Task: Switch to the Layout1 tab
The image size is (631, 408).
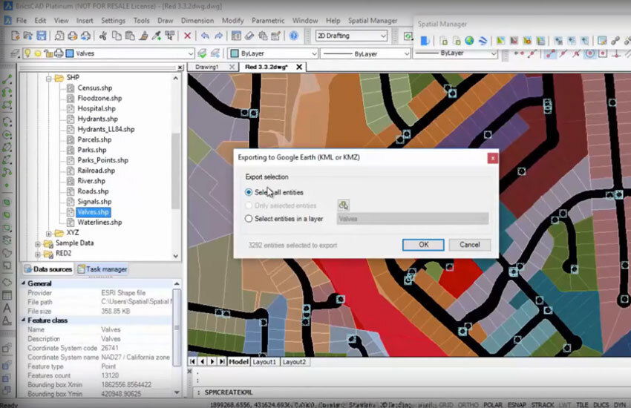Action: [x=264, y=362]
